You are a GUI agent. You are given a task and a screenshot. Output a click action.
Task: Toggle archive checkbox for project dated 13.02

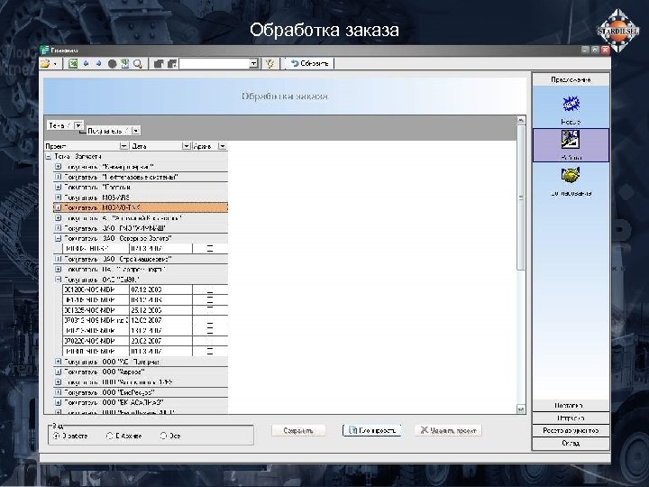[x=210, y=330]
